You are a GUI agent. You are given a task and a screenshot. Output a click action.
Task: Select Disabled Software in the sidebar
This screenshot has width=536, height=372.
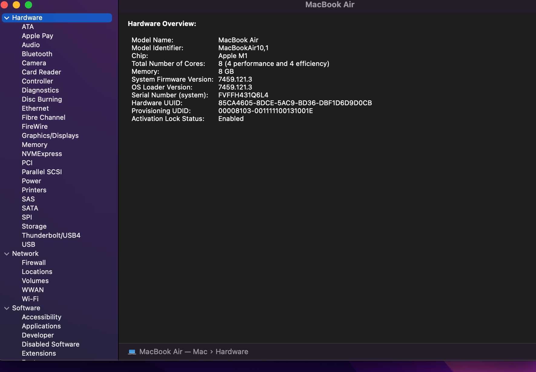tap(50, 344)
